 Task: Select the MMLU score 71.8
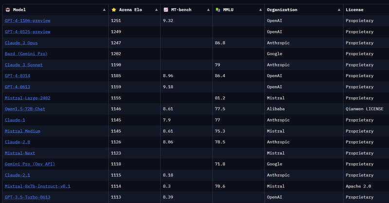pos(220,164)
